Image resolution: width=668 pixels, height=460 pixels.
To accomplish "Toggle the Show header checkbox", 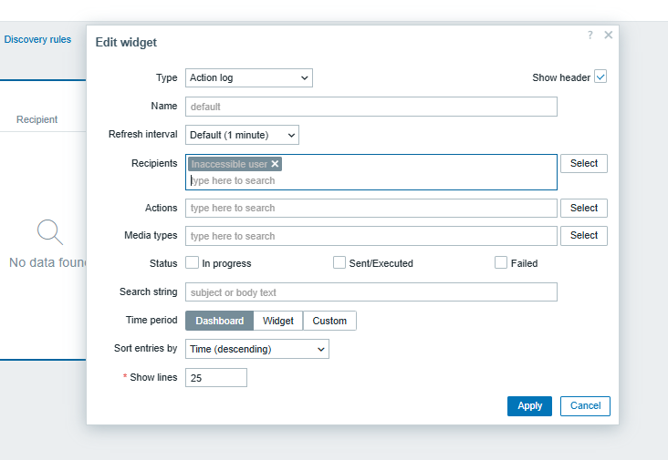I will (600, 77).
